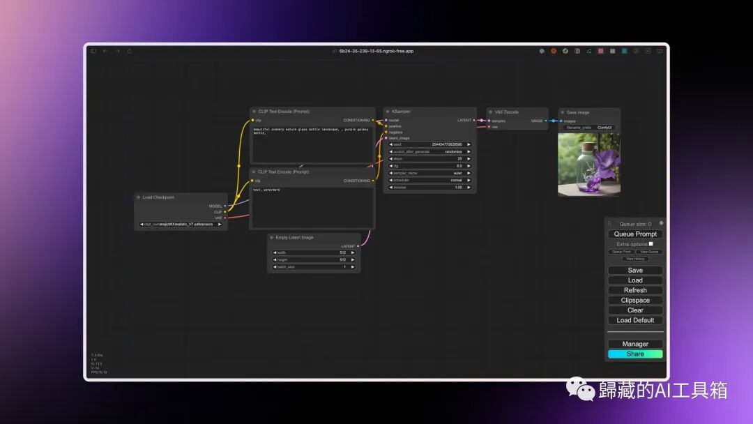753x424 pixels.
Task: Click the green circular extension icon
Action: pyautogui.click(x=565, y=51)
